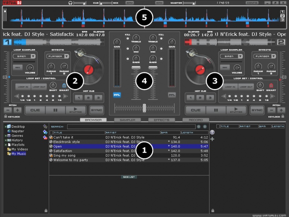
Task: Enable the PFL button for deck 2
Action: [x=172, y=95]
